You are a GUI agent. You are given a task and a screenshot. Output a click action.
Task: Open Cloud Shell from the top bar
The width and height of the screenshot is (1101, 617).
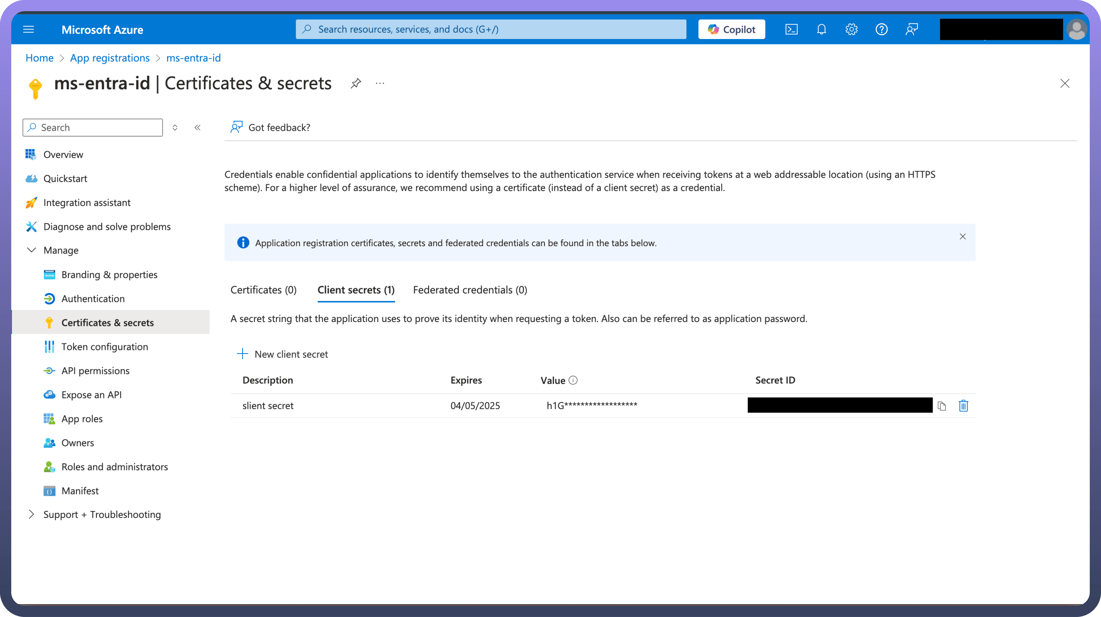(791, 29)
